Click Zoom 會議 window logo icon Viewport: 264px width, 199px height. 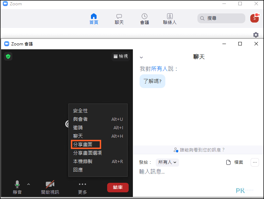tap(7, 44)
